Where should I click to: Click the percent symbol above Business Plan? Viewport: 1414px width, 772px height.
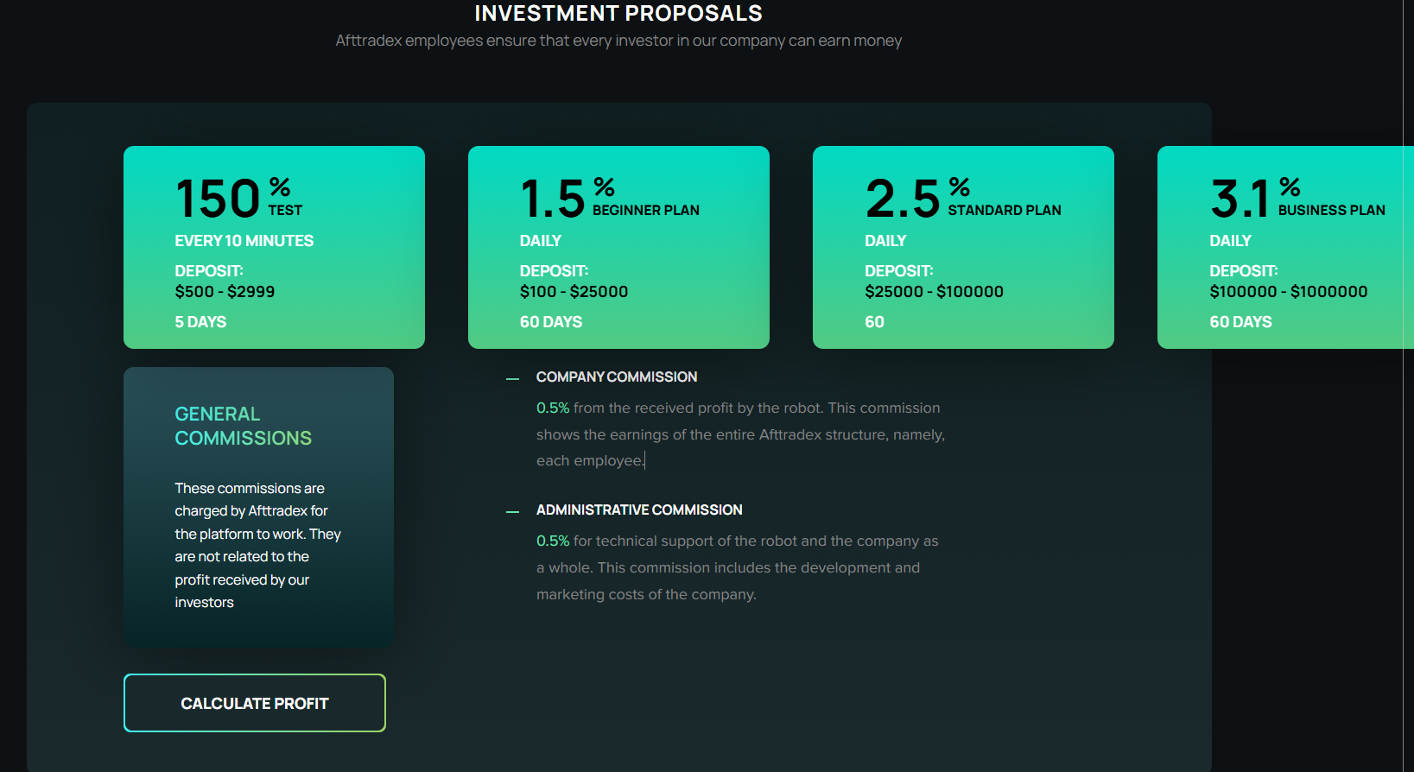tap(1290, 187)
